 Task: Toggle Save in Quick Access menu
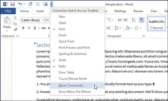coord(78,29)
